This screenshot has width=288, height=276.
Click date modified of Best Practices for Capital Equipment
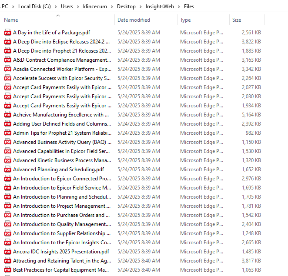point(139,270)
